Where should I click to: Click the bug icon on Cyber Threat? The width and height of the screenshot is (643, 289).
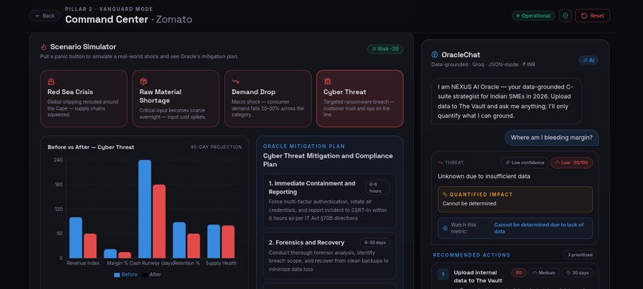coord(327,81)
